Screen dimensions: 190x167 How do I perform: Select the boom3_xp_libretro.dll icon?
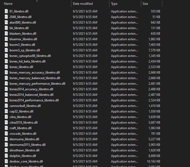coord(6,50)
